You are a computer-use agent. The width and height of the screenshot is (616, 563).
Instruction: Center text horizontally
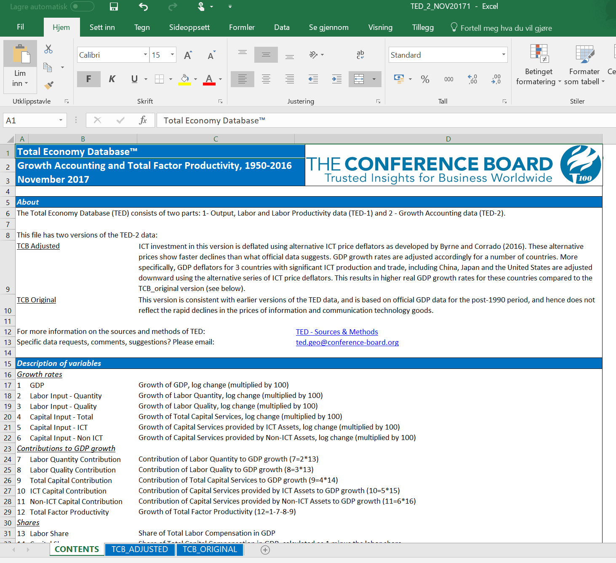tap(266, 79)
